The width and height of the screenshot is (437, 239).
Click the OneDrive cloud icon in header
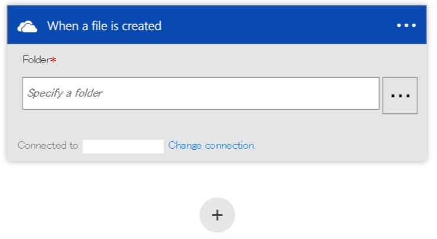[x=27, y=26]
